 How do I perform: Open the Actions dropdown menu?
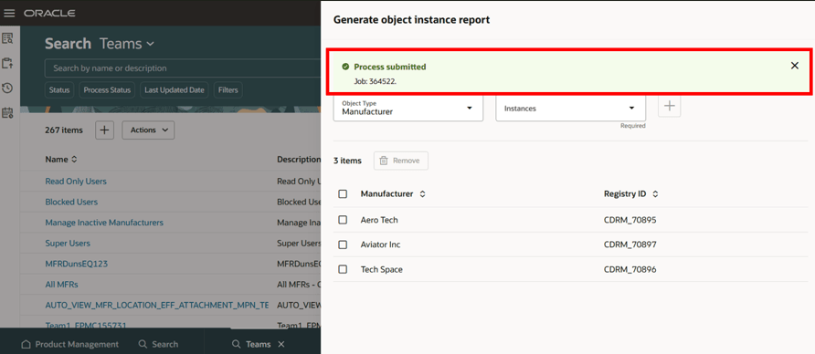click(x=148, y=130)
